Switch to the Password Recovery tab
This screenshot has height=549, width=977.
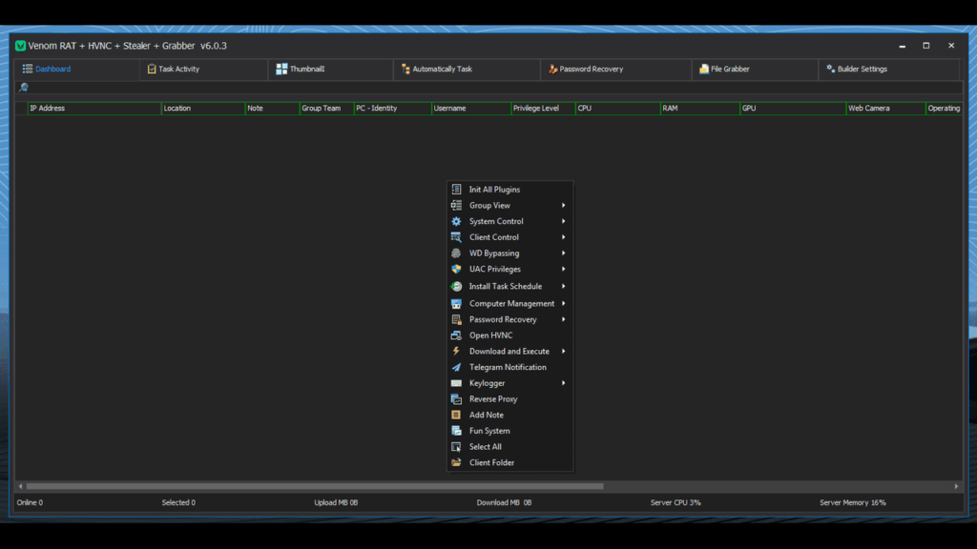(615, 69)
